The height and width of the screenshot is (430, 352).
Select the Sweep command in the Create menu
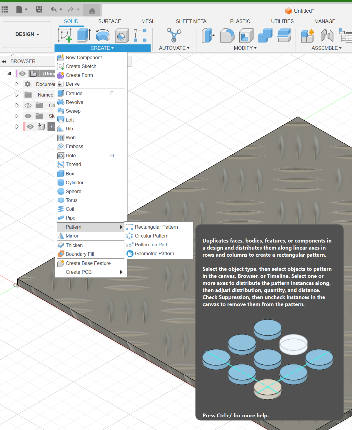(73, 111)
